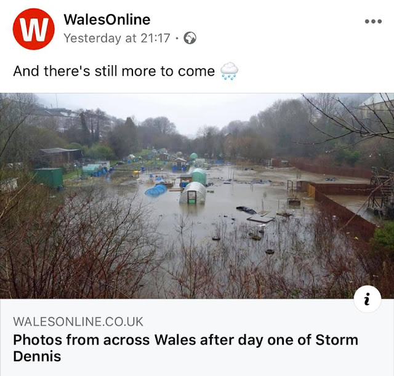Click the green polytunnel behind the white one
This screenshot has width=394, height=376.
(x=199, y=176)
